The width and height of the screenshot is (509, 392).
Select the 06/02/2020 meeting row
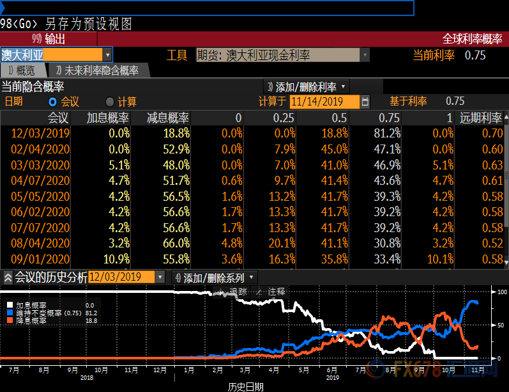[252, 212]
